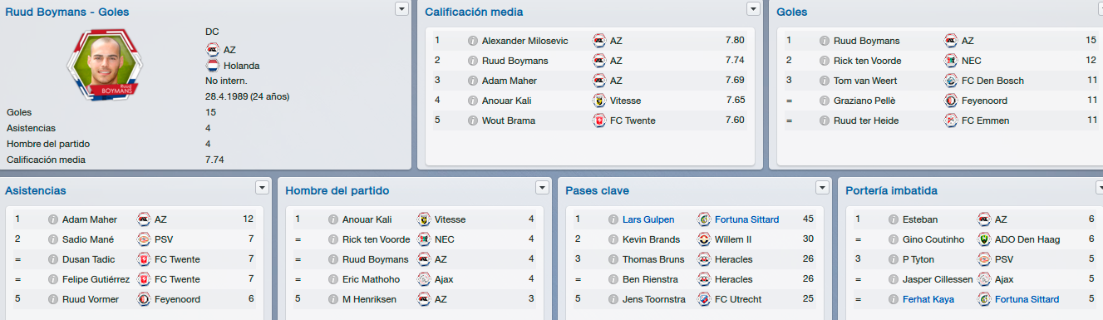Click info icon next to Alexander Milosevic
The width and height of the screenshot is (1103, 320).
point(473,41)
